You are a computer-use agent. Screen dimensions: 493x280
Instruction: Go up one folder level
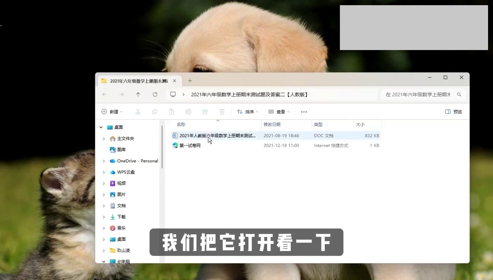(x=138, y=95)
